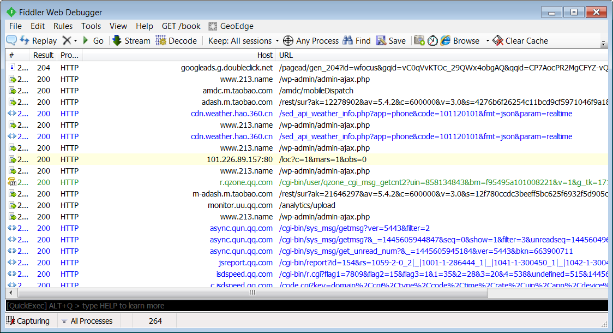
Task: Toggle Capturing status indicator
Action: click(x=28, y=321)
